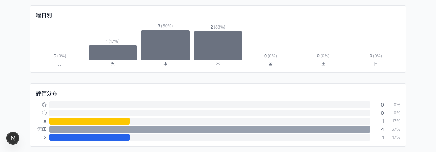The width and height of the screenshot is (436, 152).
Task: Click the yellow triangle rating bar
Action: 90,121
